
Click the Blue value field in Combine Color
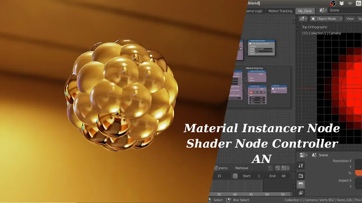(257, 100)
